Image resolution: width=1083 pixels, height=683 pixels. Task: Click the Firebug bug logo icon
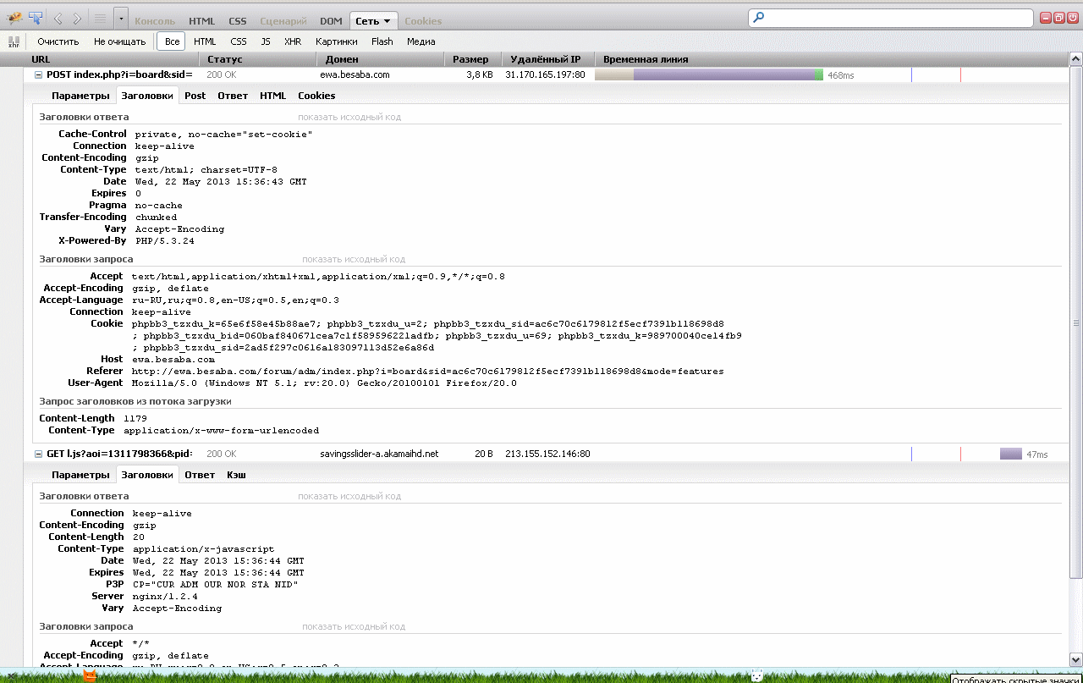click(14, 18)
